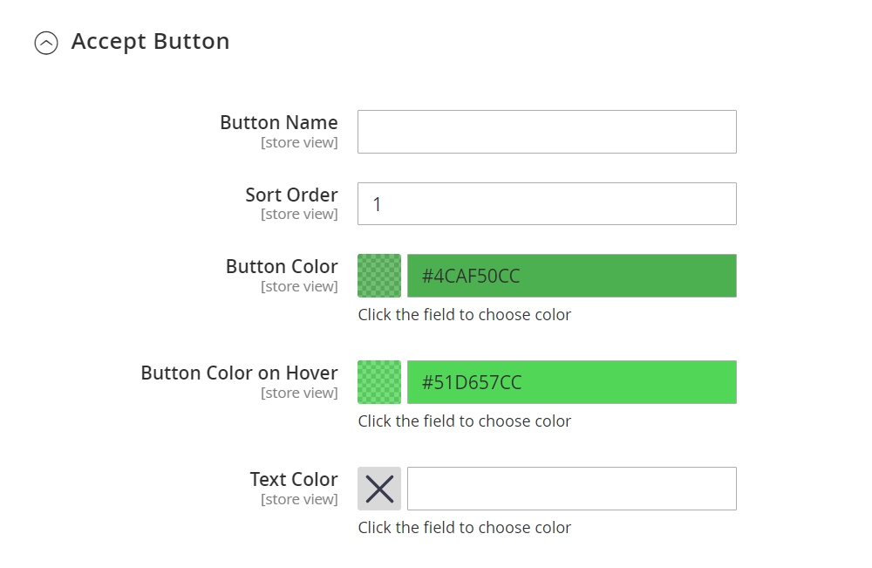Click store view scope under Sort Order
872x568 pixels.
click(299, 214)
